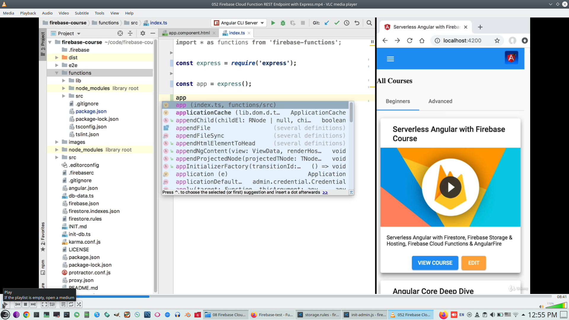
Task: Open the Subtitle menu
Action: pos(81,13)
